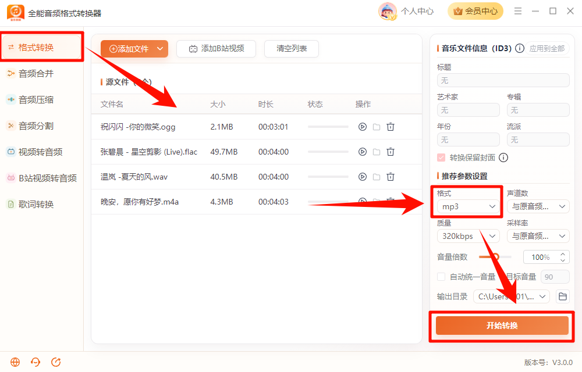The width and height of the screenshot is (582, 372).
Task: Click the 专辑 input field
Action: tap(538, 110)
